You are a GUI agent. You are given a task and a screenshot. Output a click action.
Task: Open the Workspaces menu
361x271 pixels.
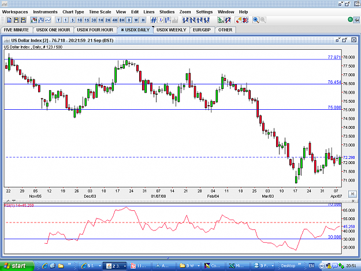click(15, 12)
